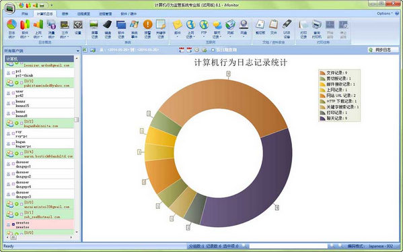Select the sweetoo computer entry
403x252 pixels.
[x=39, y=225]
